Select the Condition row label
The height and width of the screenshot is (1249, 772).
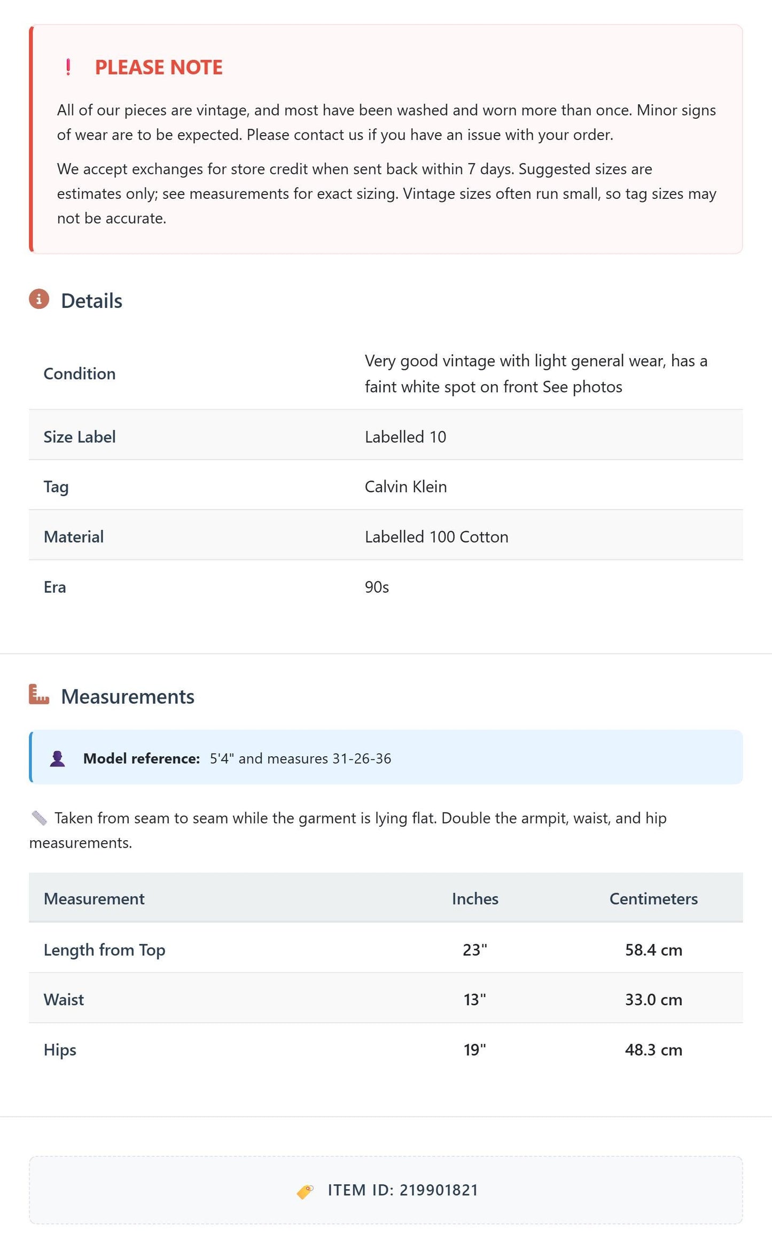[80, 374]
